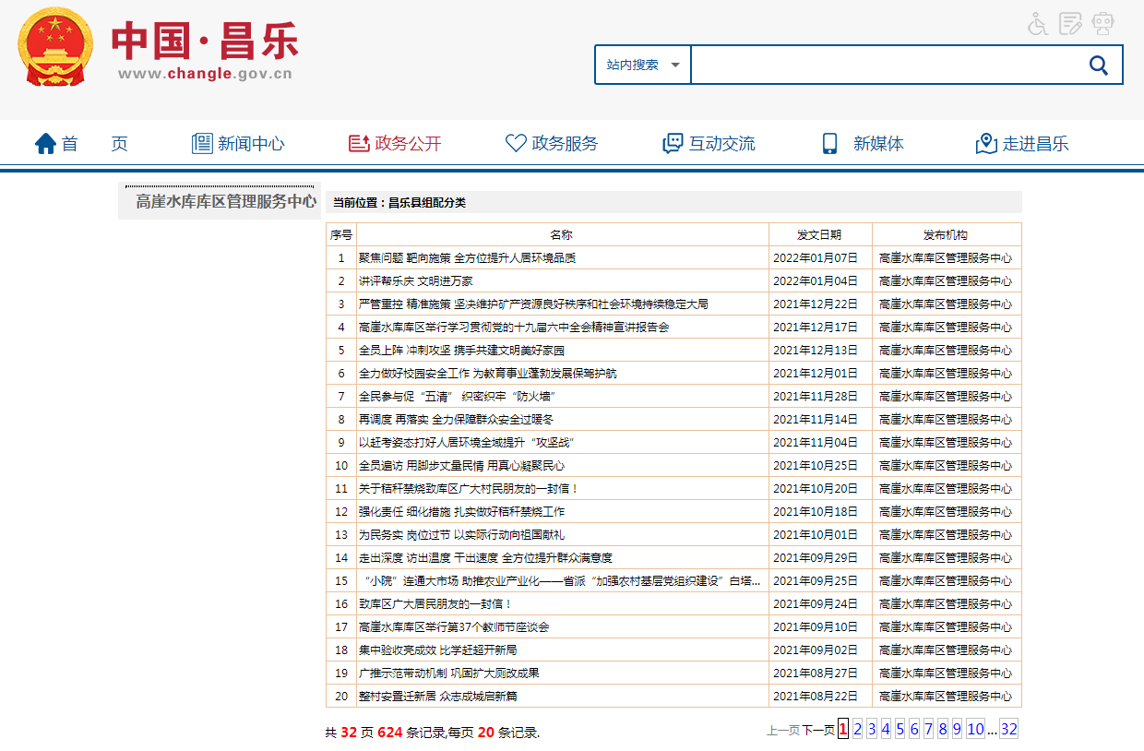Image resolution: width=1144 pixels, height=751 pixels.
Task: Click the heart icon beside 政务服务
Action: [516, 144]
